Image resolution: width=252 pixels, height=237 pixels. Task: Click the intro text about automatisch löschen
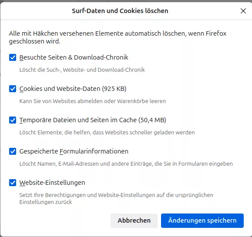pyautogui.click(x=118, y=37)
